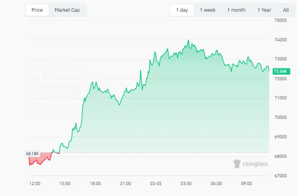
Task: Open the Market Cap tab
Action: coord(67,10)
